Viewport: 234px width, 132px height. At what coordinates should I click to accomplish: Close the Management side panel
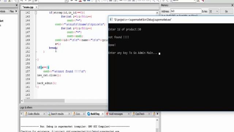16,5
